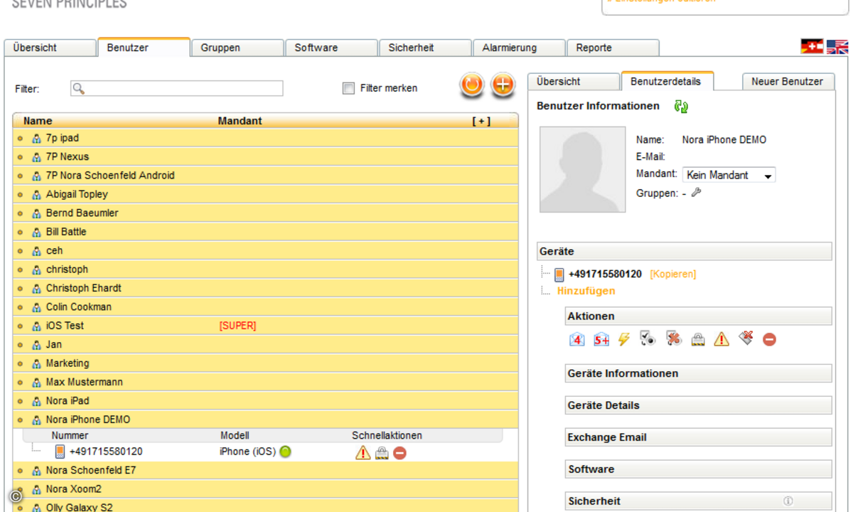Switch language with the German flag

tap(812, 47)
